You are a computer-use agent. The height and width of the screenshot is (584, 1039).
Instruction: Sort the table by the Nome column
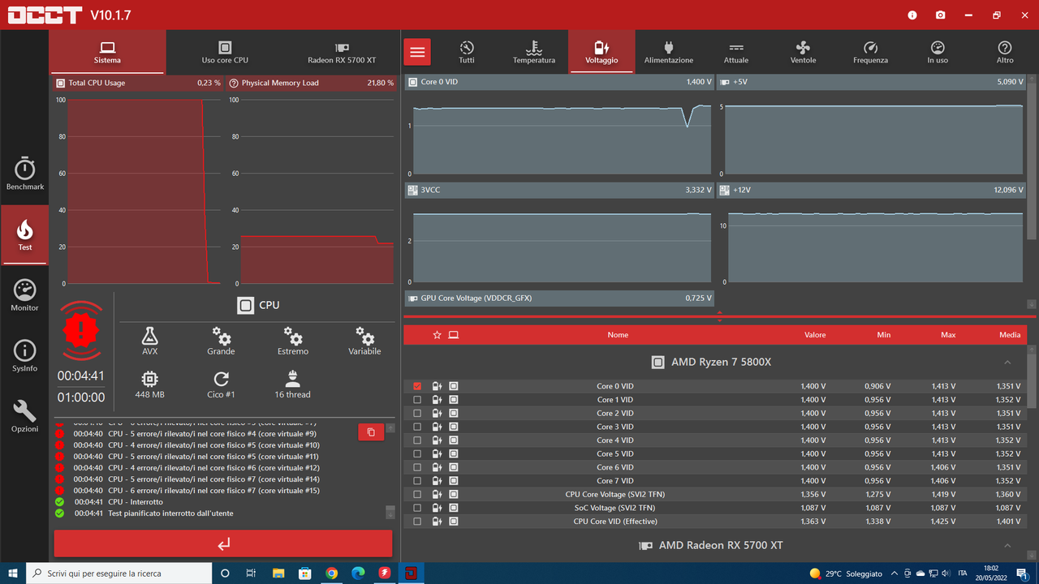(618, 335)
